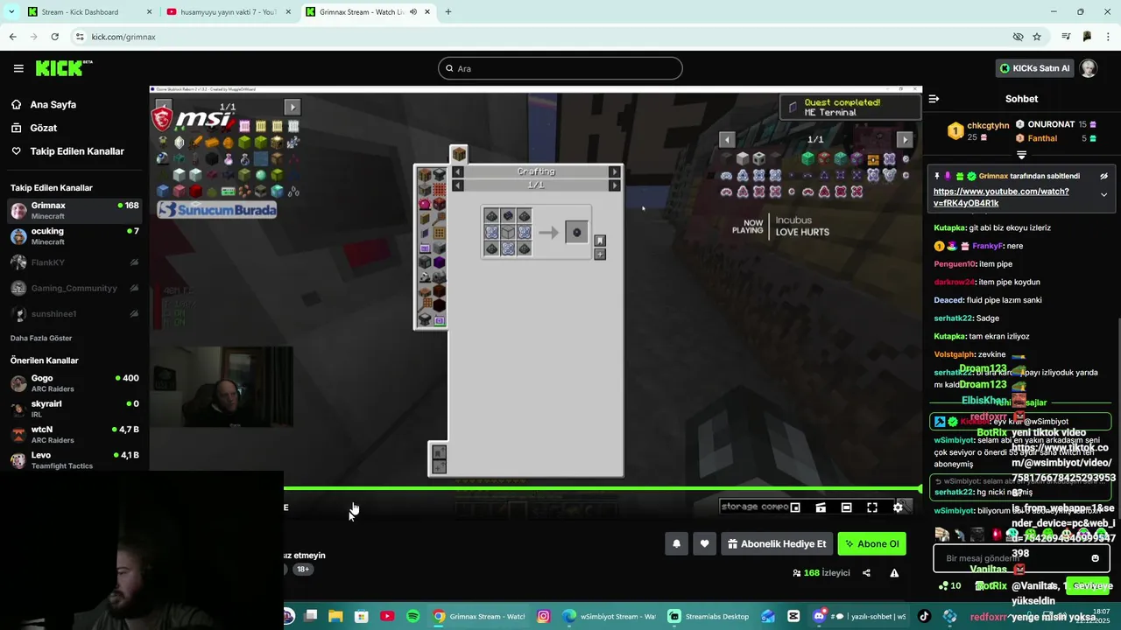The width and height of the screenshot is (1121, 630).
Task: Open the Chrome three-dot menu
Action: click(1109, 37)
